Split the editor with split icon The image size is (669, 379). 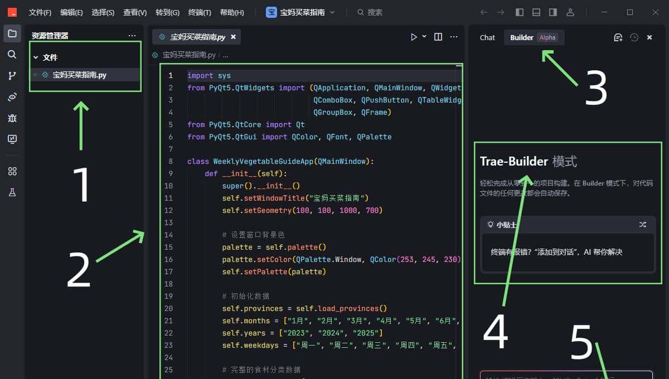(x=438, y=37)
